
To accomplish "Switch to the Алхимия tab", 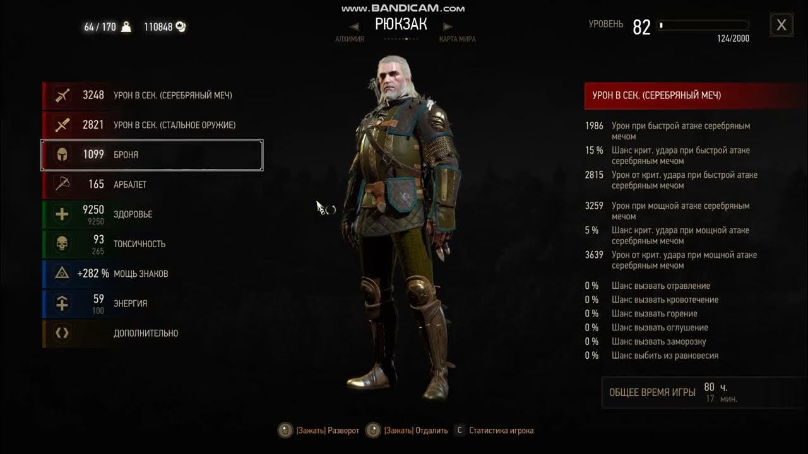I will [350, 39].
